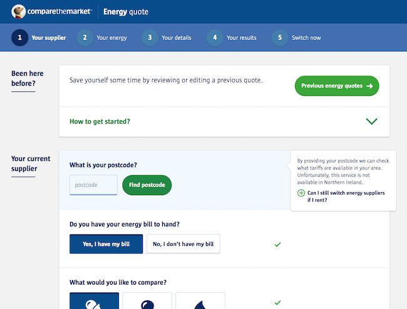Click the Save yourself some time text
The image size is (407, 309).
[x=166, y=80]
